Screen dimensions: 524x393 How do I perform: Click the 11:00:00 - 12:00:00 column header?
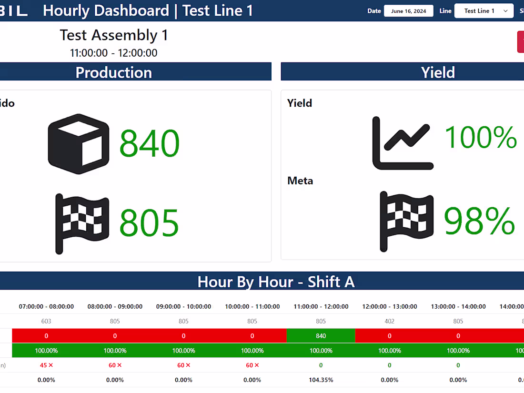click(x=321, y=306)
